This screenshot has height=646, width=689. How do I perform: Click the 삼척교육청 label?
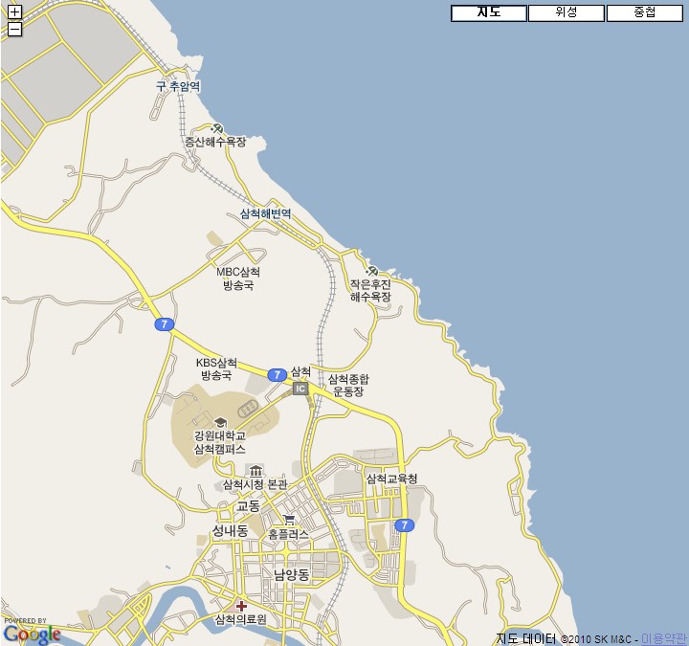(391, 479)
